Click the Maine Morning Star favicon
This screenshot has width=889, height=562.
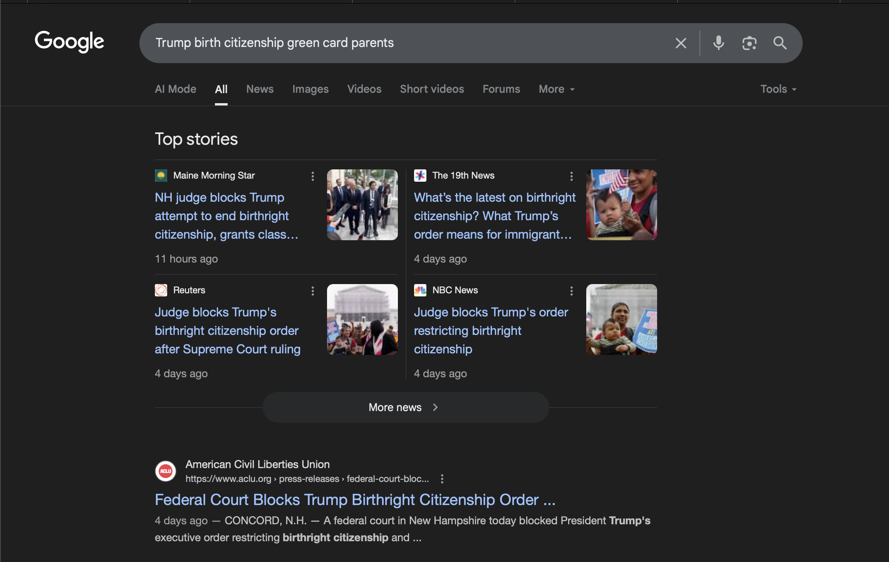tap(161, 176)
